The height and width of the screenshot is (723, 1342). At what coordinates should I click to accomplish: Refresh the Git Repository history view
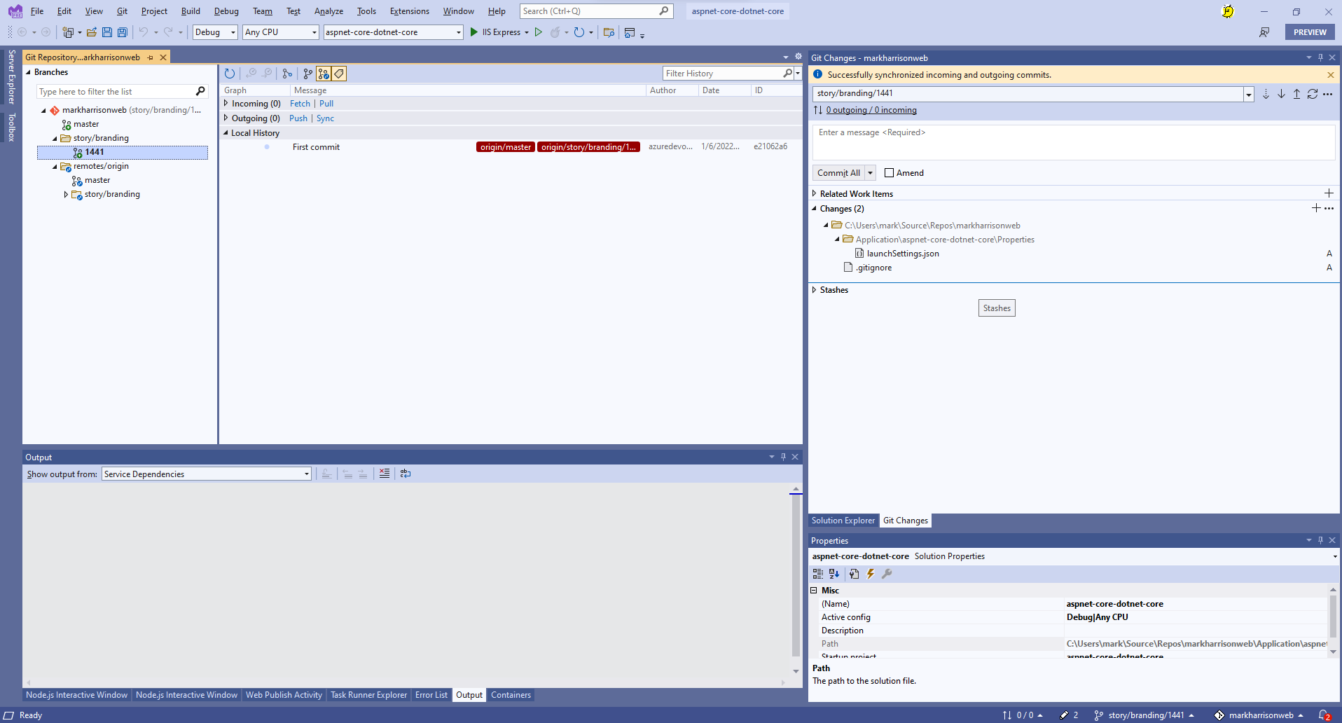[x=230, y=74]
